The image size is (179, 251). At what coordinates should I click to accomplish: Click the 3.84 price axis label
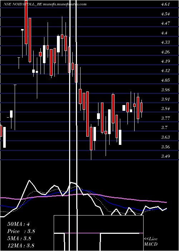click(165, 109)
